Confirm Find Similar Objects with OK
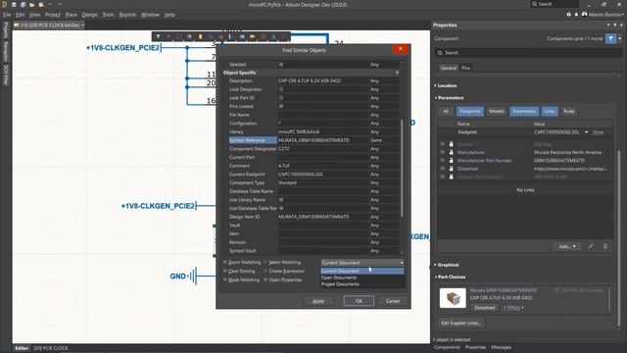The image size is (627, 353). point(359,301)
